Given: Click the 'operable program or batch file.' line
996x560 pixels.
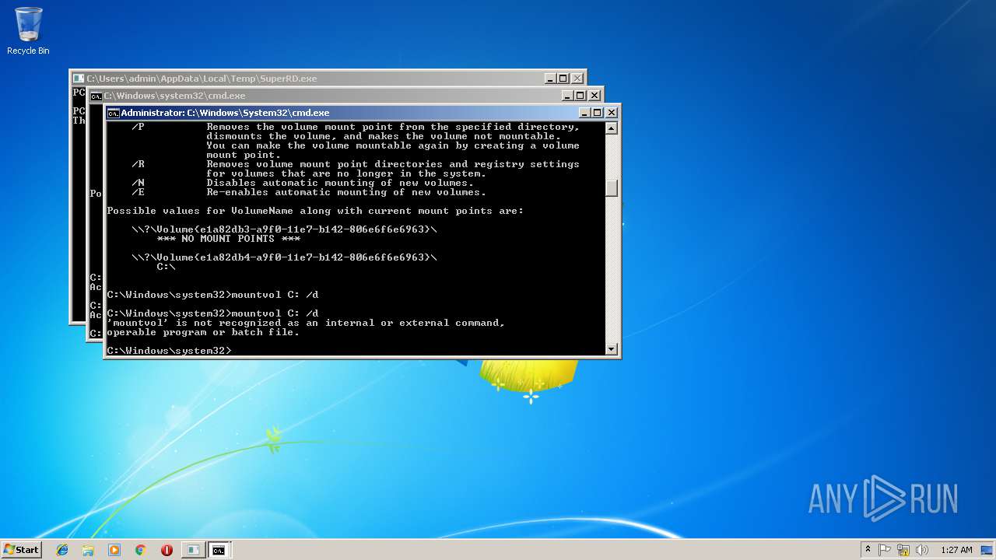Looking at the screenshot, I should pos(203,332).
